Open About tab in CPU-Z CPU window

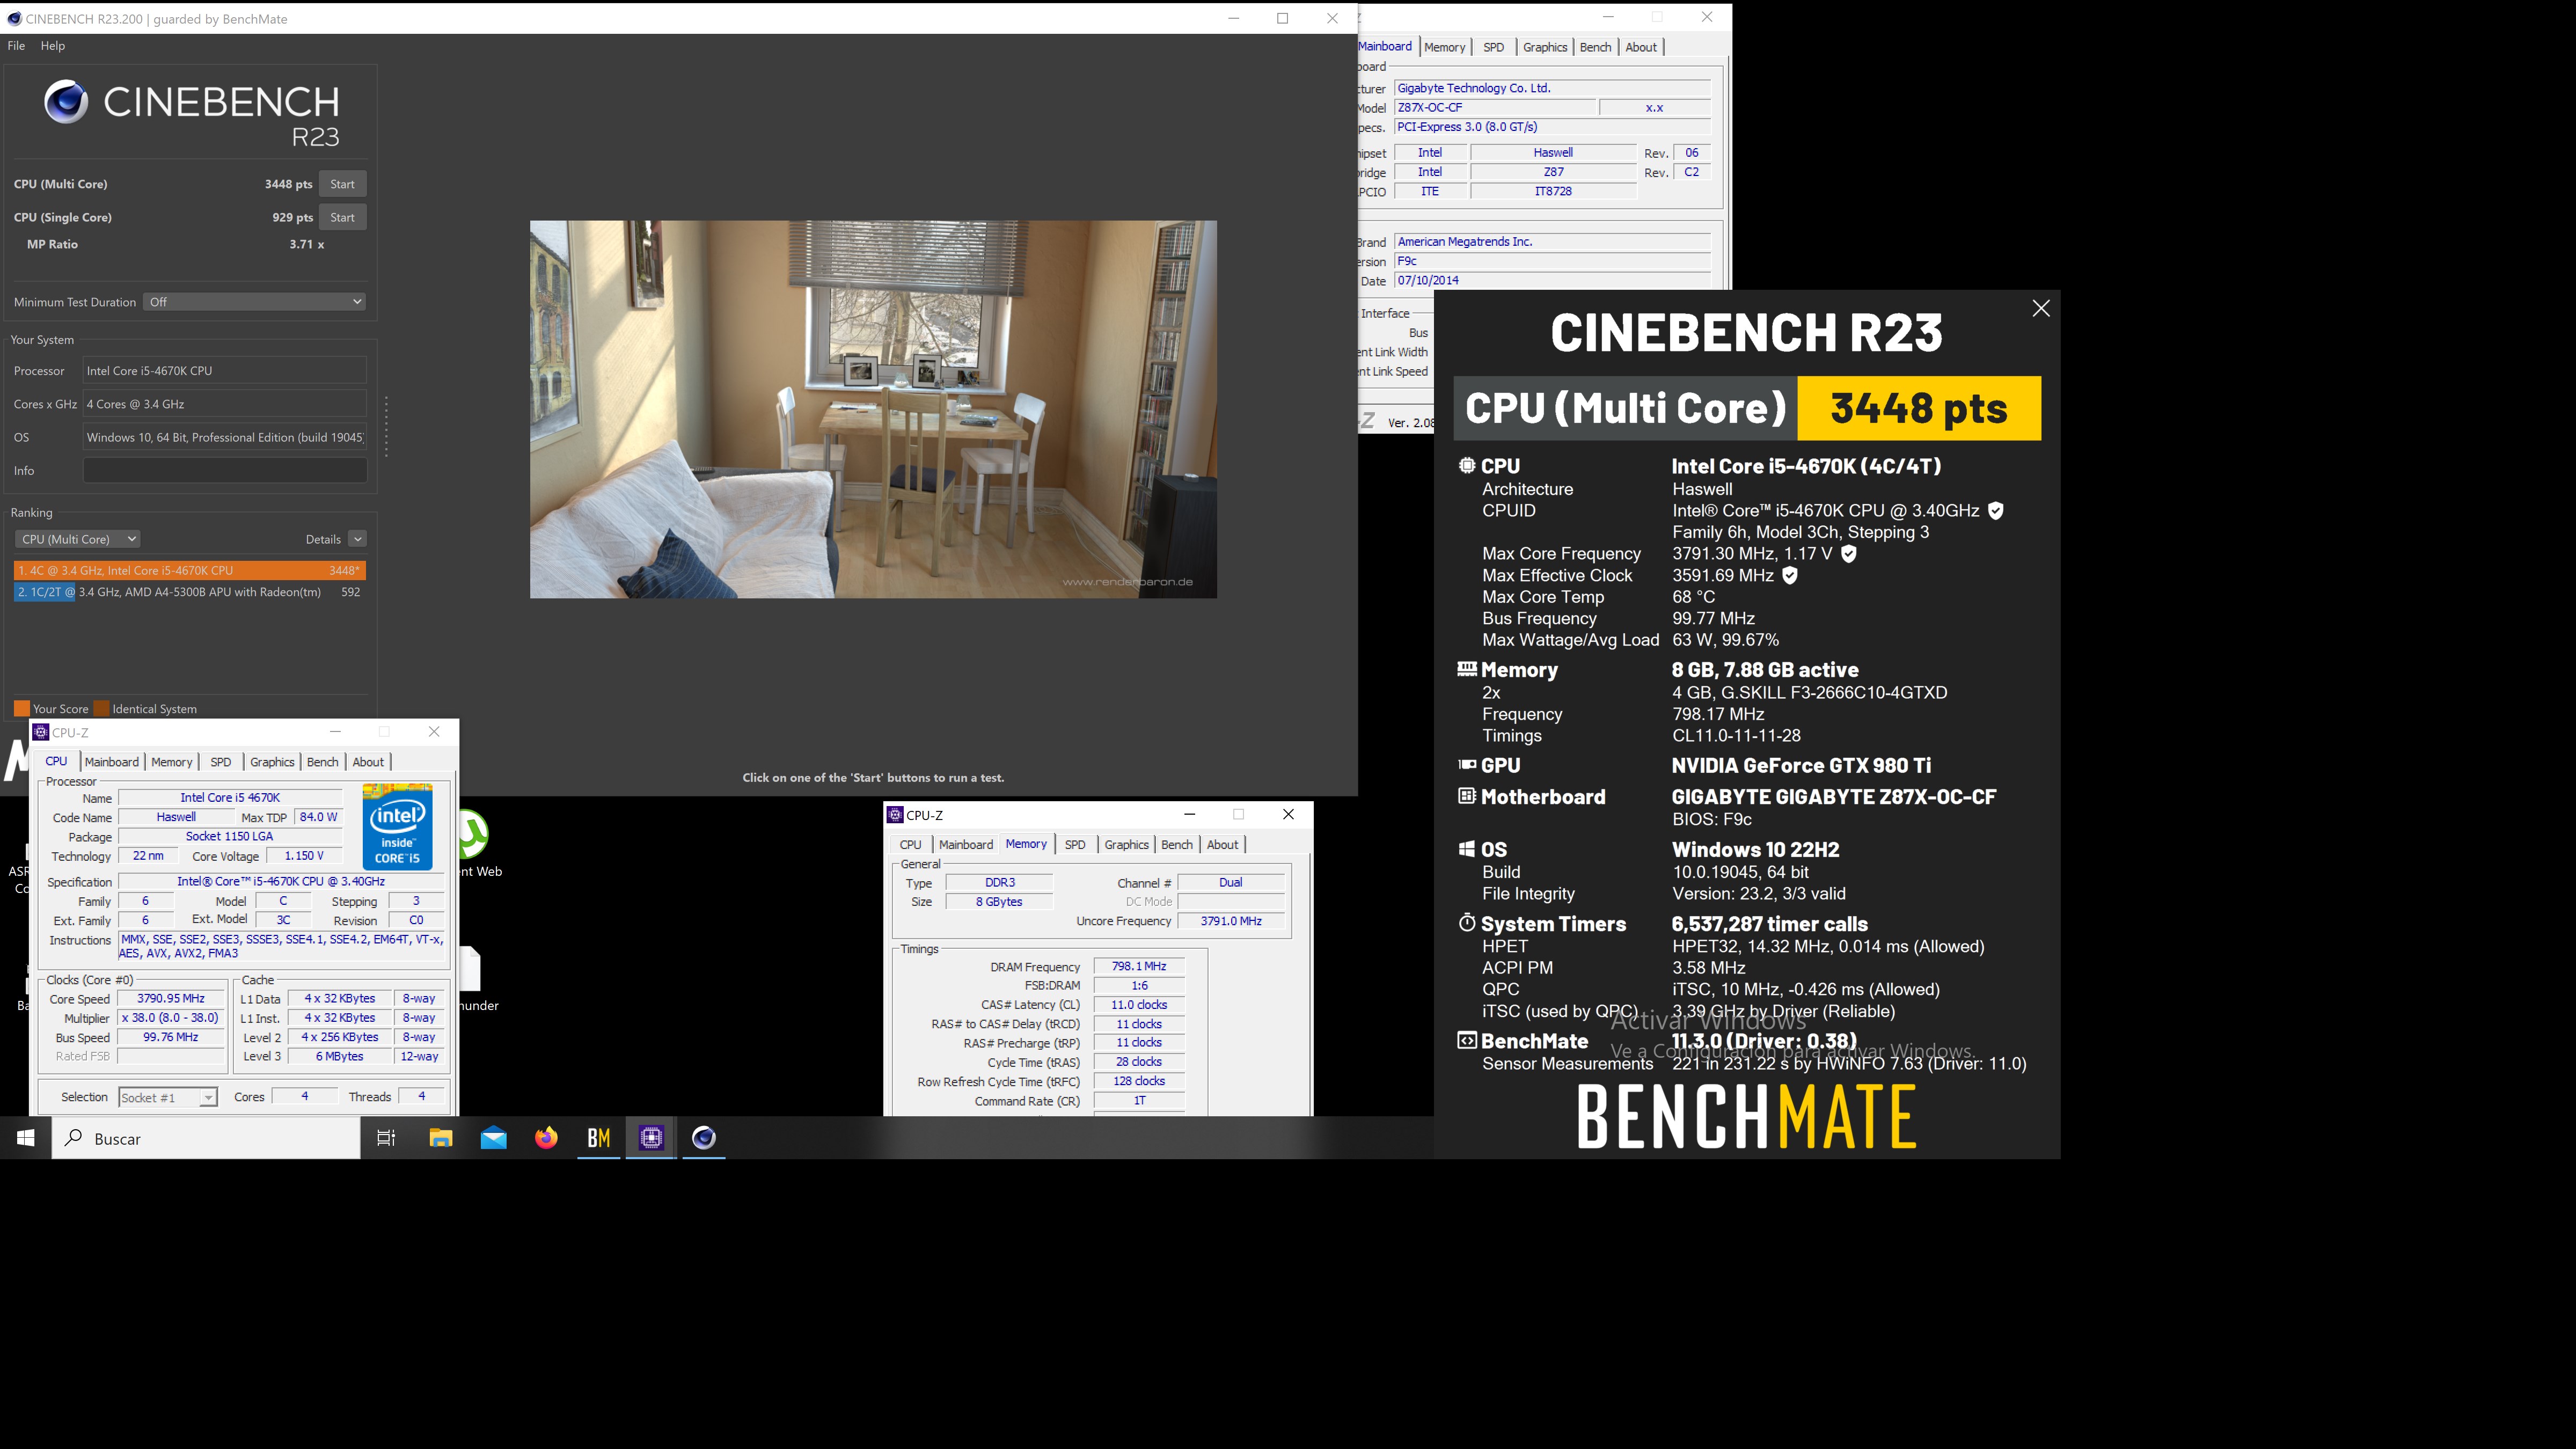[x=368, y=762]
